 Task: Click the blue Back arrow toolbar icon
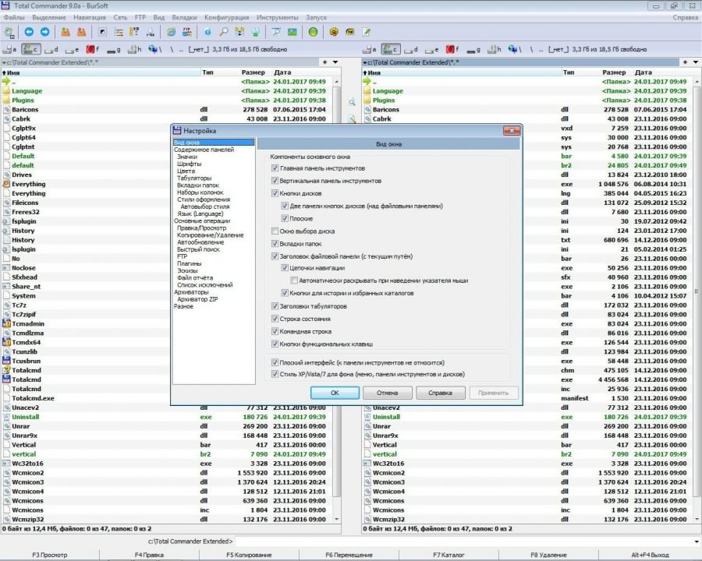(30, 32)
